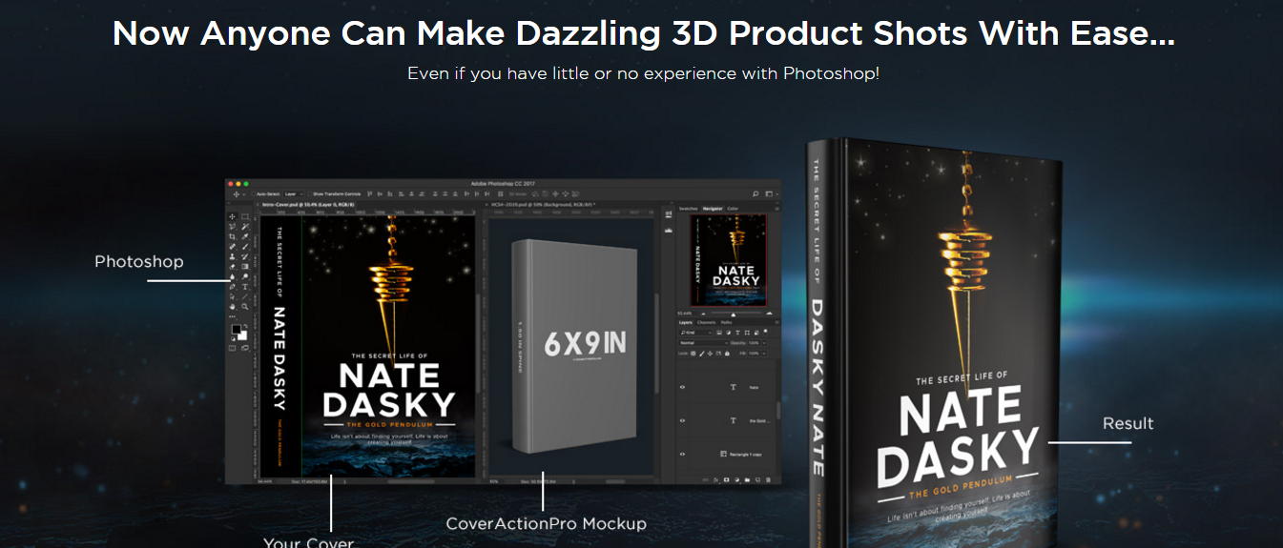The height and width of the screenshot is (548, 1283).
Task: Toggle lock transparent pixels icon
Action: click(693, 354)
